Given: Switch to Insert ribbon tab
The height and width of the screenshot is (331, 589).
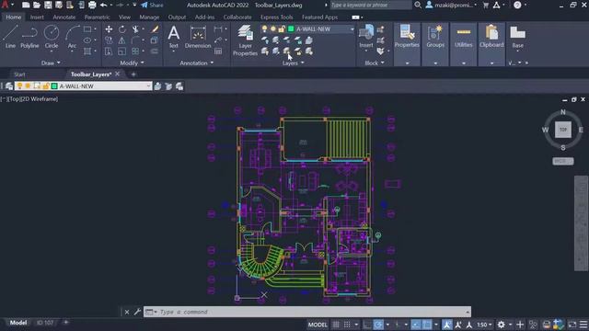Looking at the screenshot, I should (37, 17).
